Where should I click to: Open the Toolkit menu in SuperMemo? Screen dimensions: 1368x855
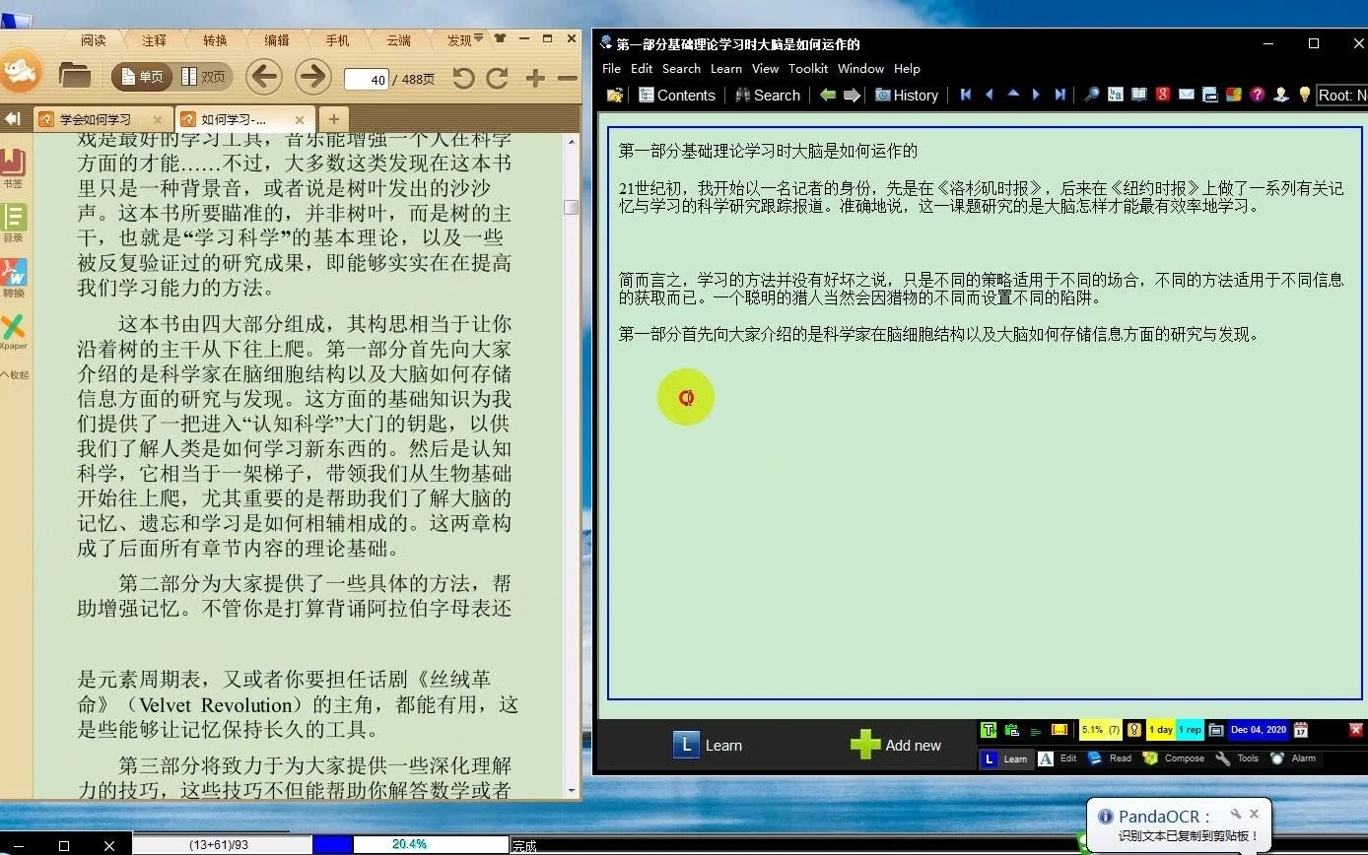(808, 69)
